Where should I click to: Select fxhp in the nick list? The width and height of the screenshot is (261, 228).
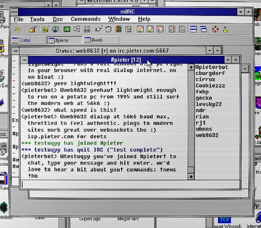202,92
